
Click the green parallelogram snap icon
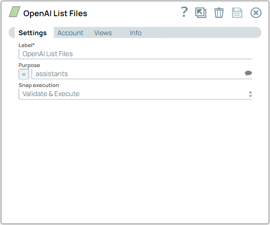coord(15,12)
